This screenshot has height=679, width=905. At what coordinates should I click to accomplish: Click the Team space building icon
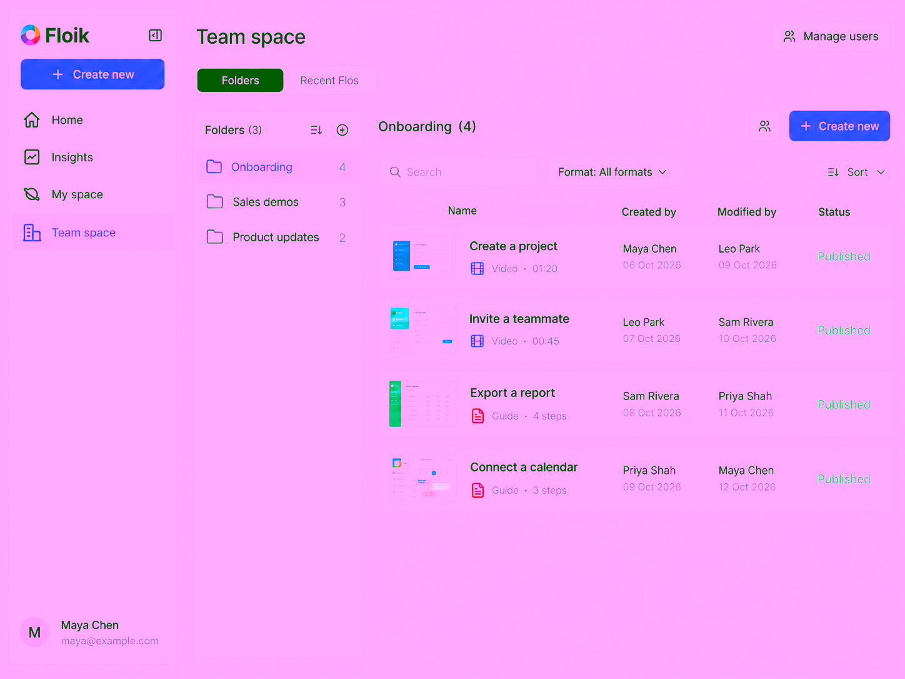click(x=32, y=233)
